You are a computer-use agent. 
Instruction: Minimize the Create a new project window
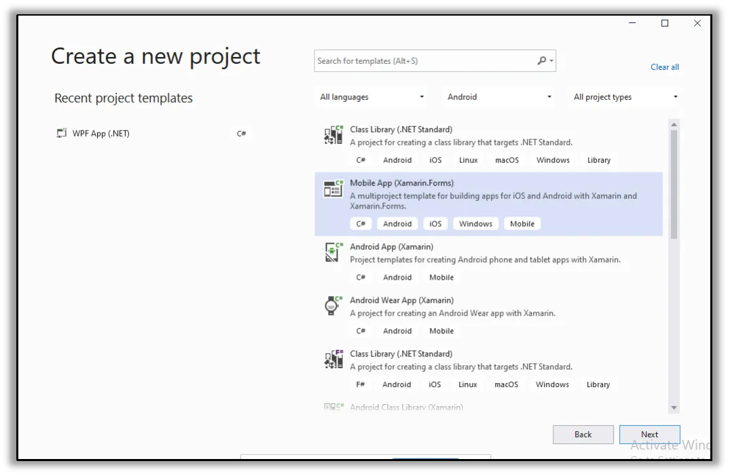(x=632, y=23)
